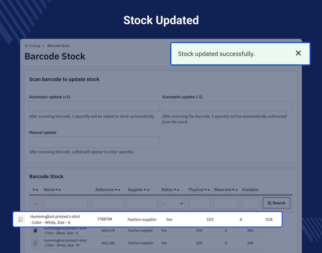Focus the Automatic update (-1) barcode field
Image resolution: width=322 pixels, height=253 pixels.
(x=227, y=107)
